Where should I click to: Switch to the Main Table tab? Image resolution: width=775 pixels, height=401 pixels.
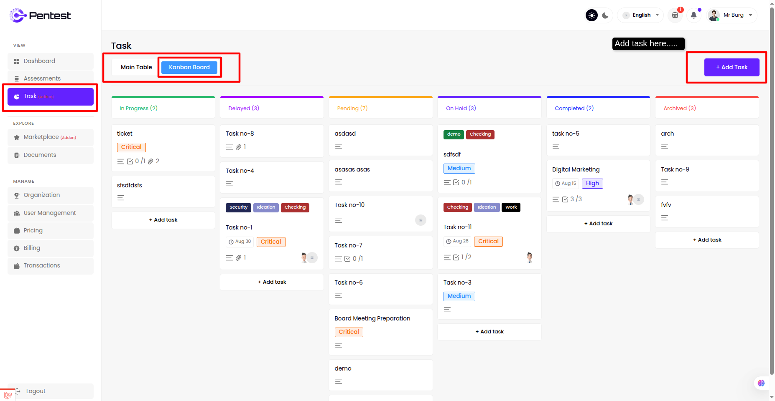point(136,67)
